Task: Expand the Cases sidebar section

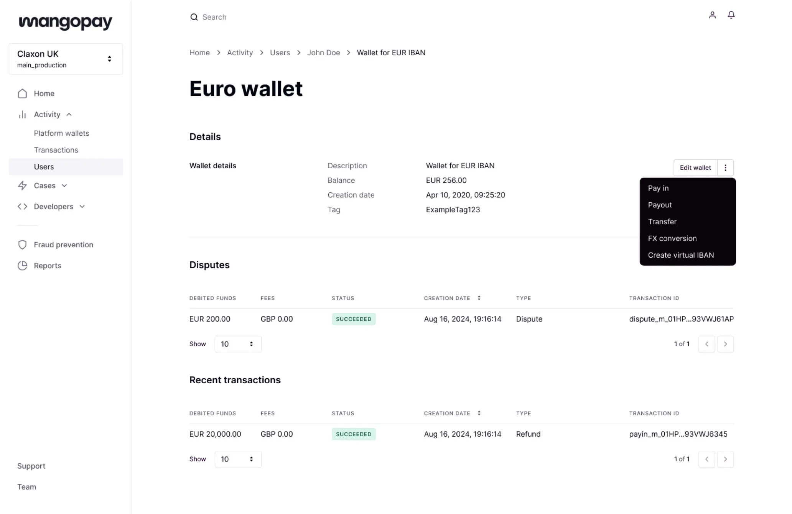Action: tap(64, 186)
